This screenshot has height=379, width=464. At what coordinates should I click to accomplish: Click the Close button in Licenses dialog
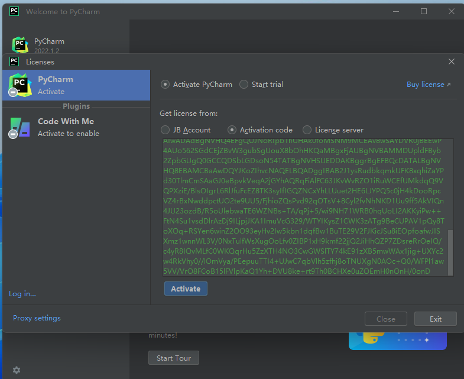[x=386, y=319]
